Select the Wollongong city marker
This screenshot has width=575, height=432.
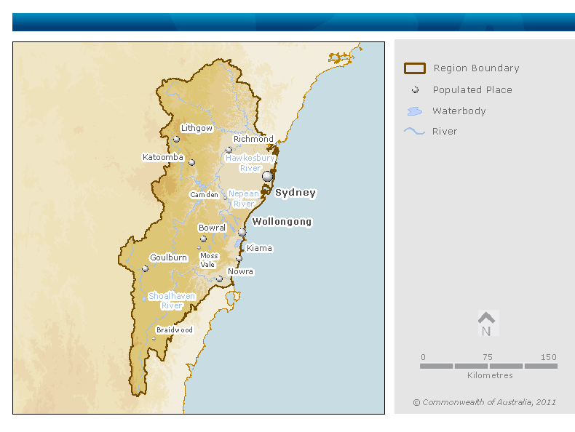click(242, 232)
